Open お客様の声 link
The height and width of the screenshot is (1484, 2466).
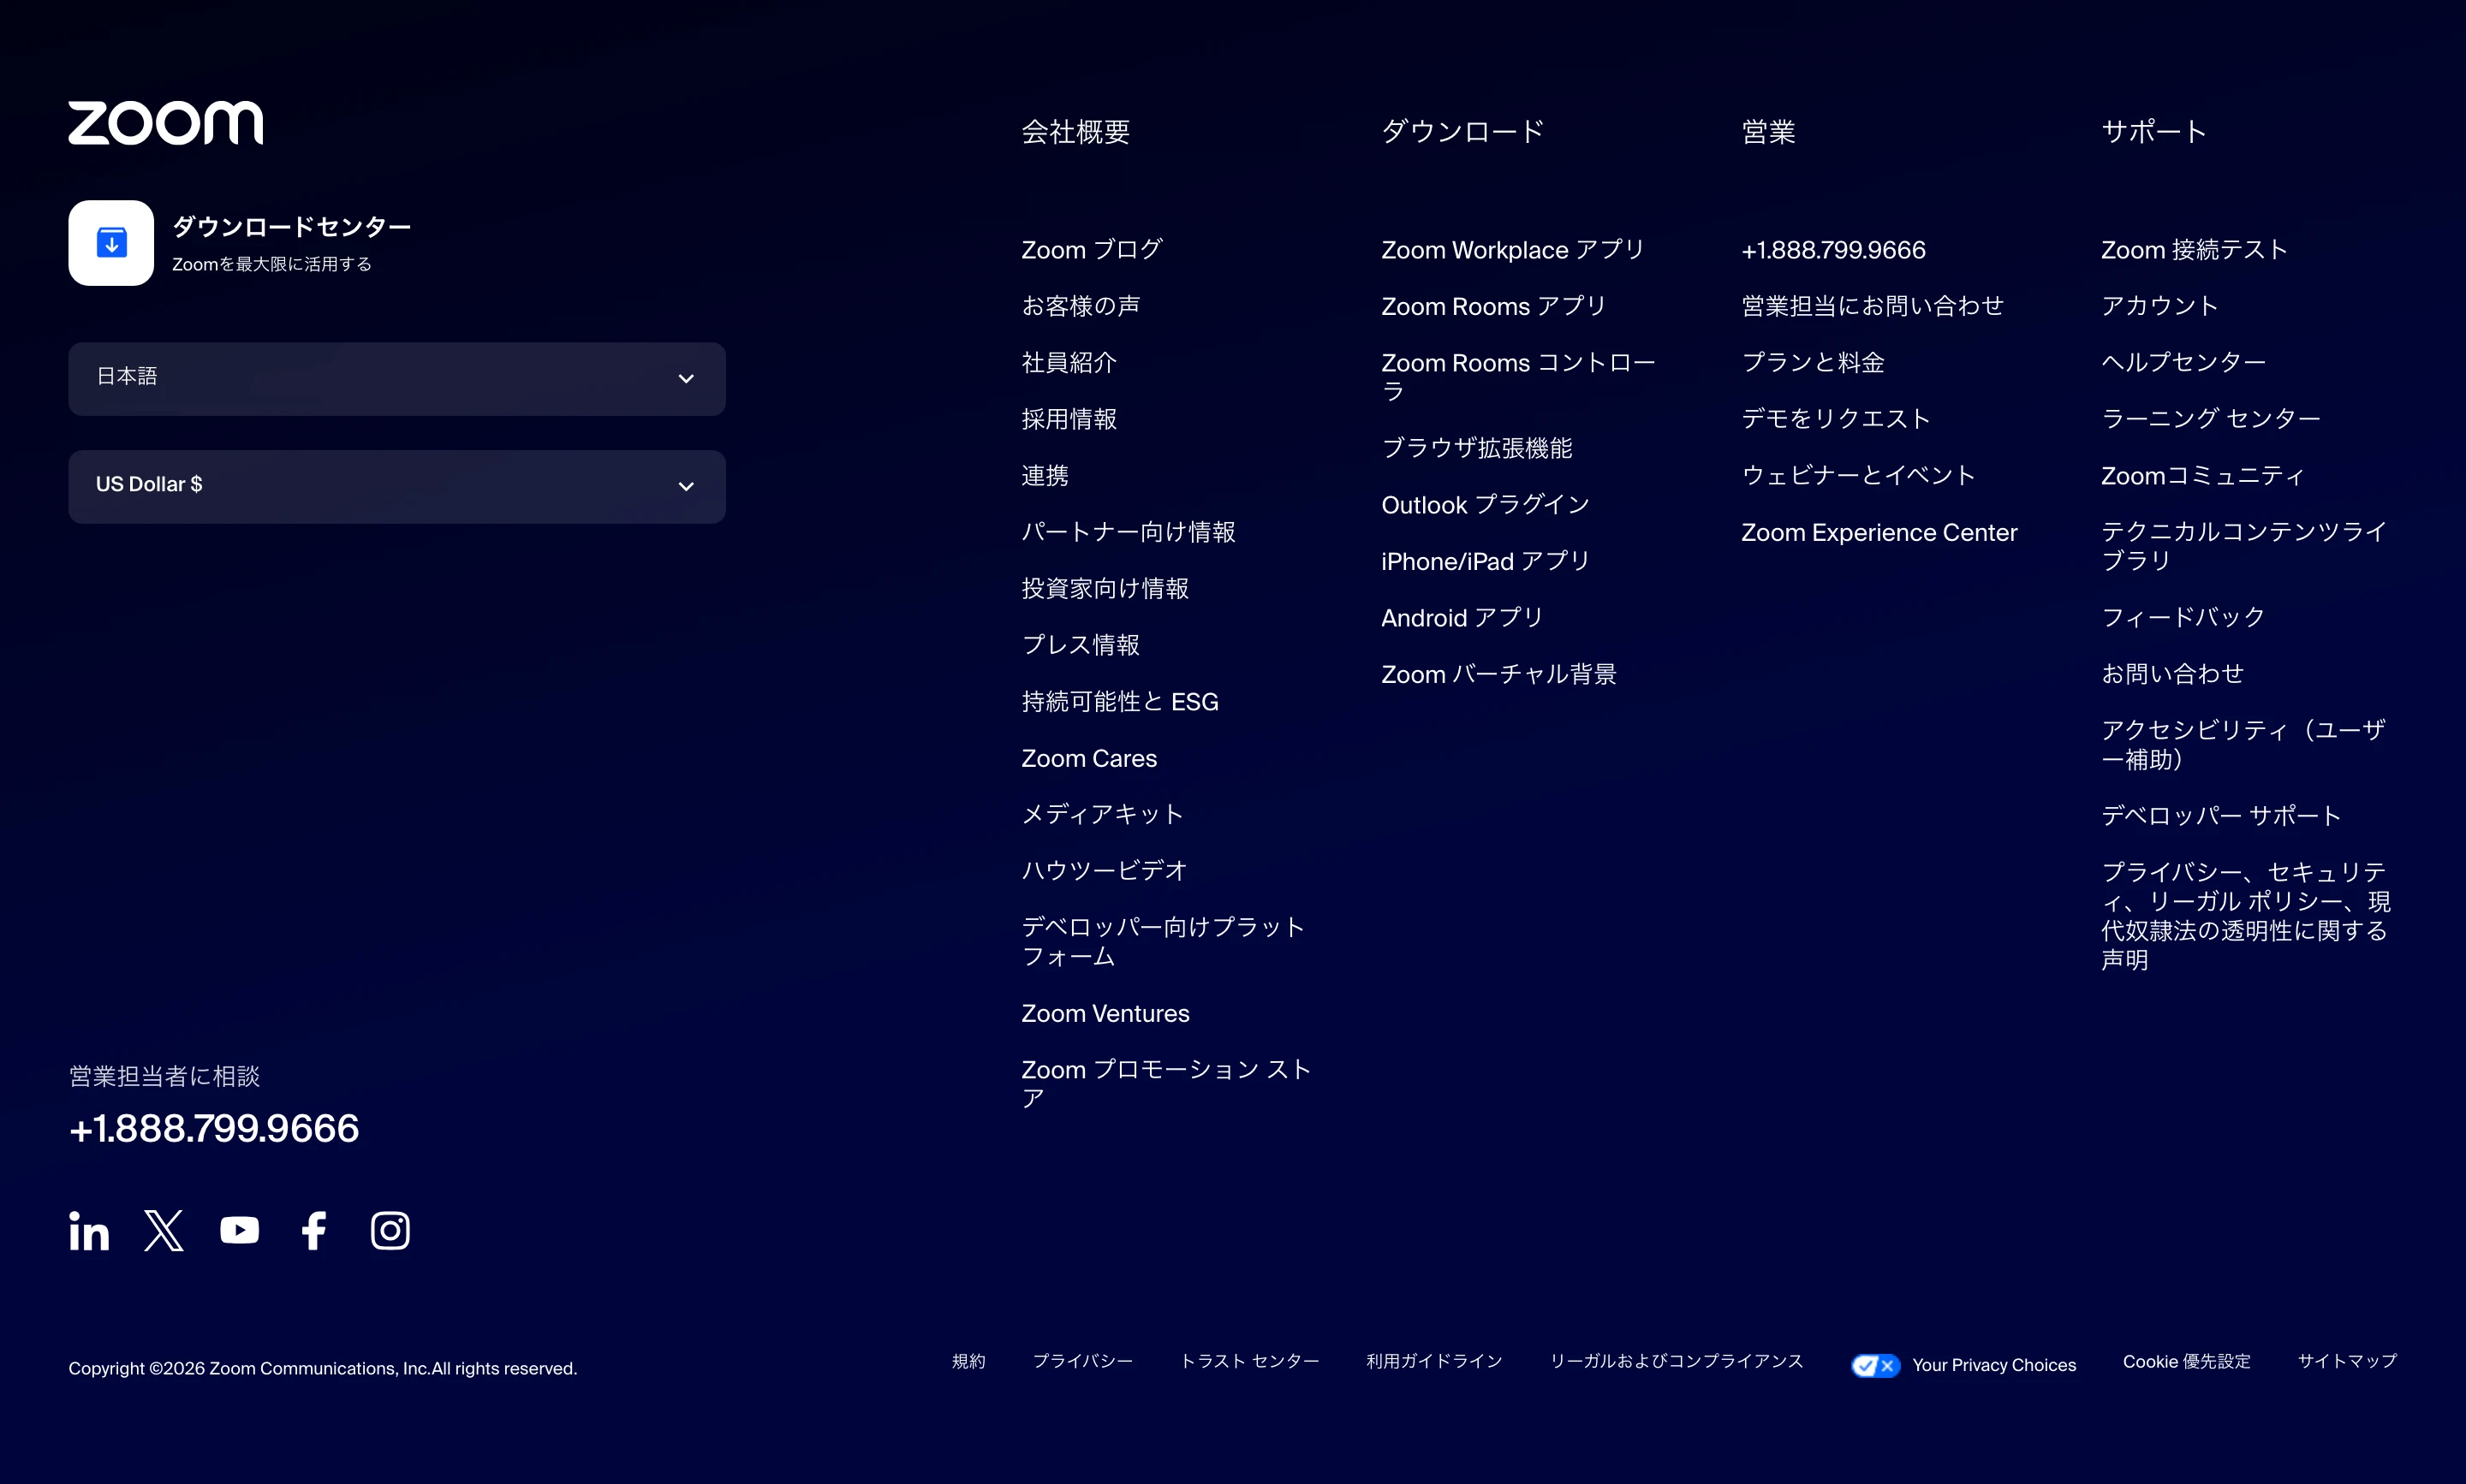pyautogui.click(x=1081, y=306)
